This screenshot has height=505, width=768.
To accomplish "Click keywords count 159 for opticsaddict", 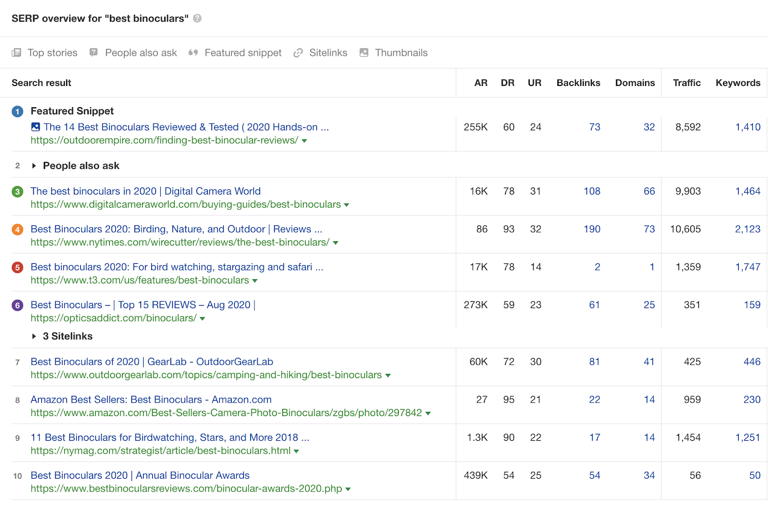I will pyautogui.click(x=752, y=305).
